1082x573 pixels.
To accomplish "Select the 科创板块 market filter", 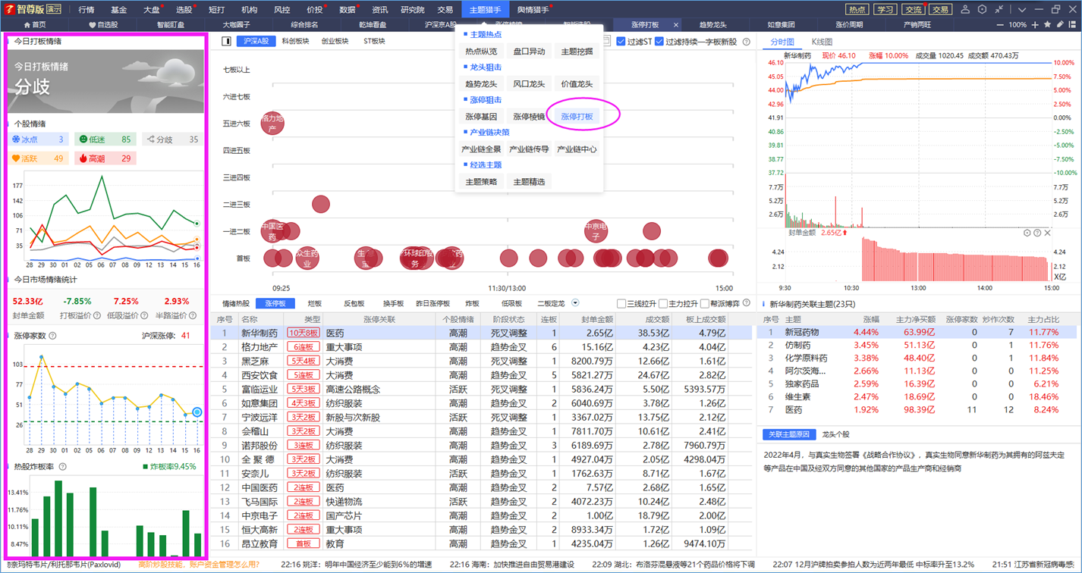I will pos(295,42).
